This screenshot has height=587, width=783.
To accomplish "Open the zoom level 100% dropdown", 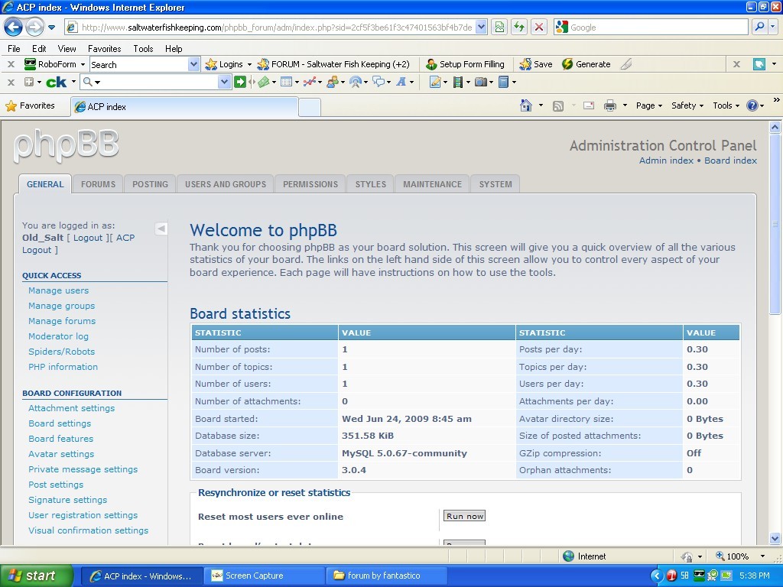I will (762, 556).
